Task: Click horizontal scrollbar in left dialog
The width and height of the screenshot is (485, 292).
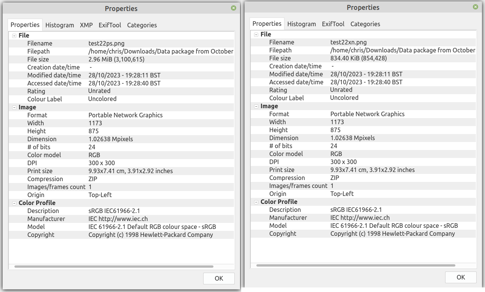Action: click(x=114, y=267)
